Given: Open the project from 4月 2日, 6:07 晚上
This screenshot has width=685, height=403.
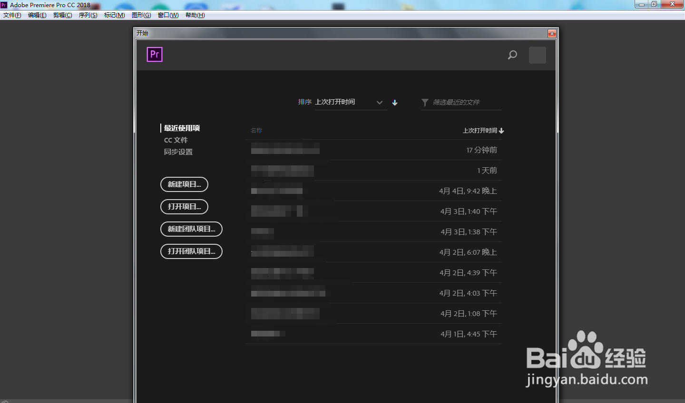Looking at the screenshot, I should click(374, 252).
